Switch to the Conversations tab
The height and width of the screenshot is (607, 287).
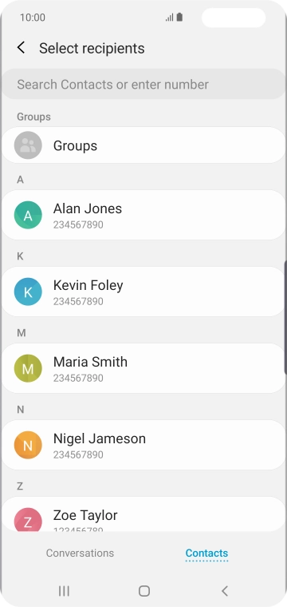point(80,553)
